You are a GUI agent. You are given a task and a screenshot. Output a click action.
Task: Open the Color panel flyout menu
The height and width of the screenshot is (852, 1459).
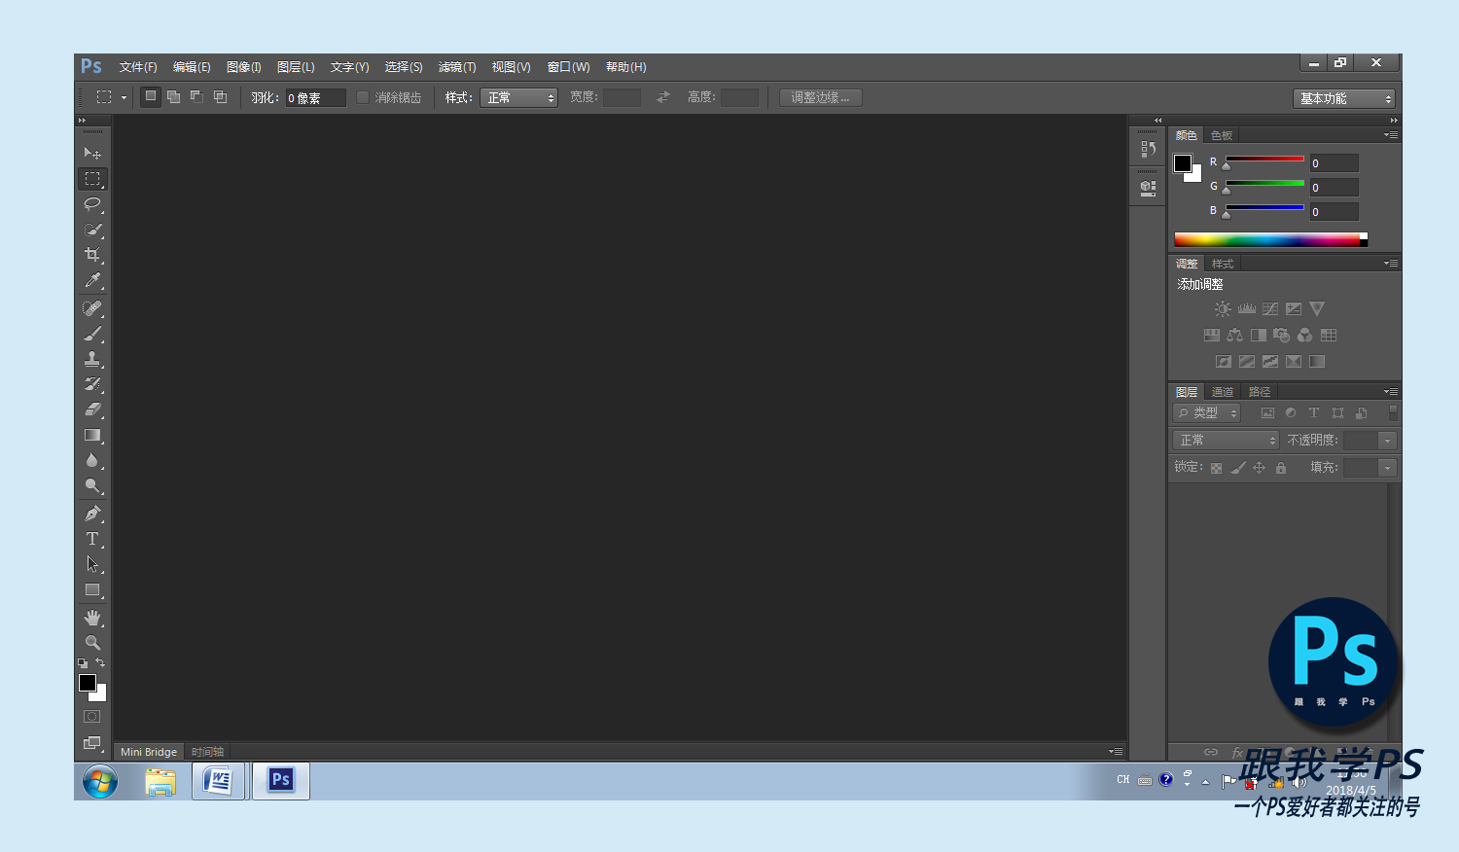(x=1391, y=135)
